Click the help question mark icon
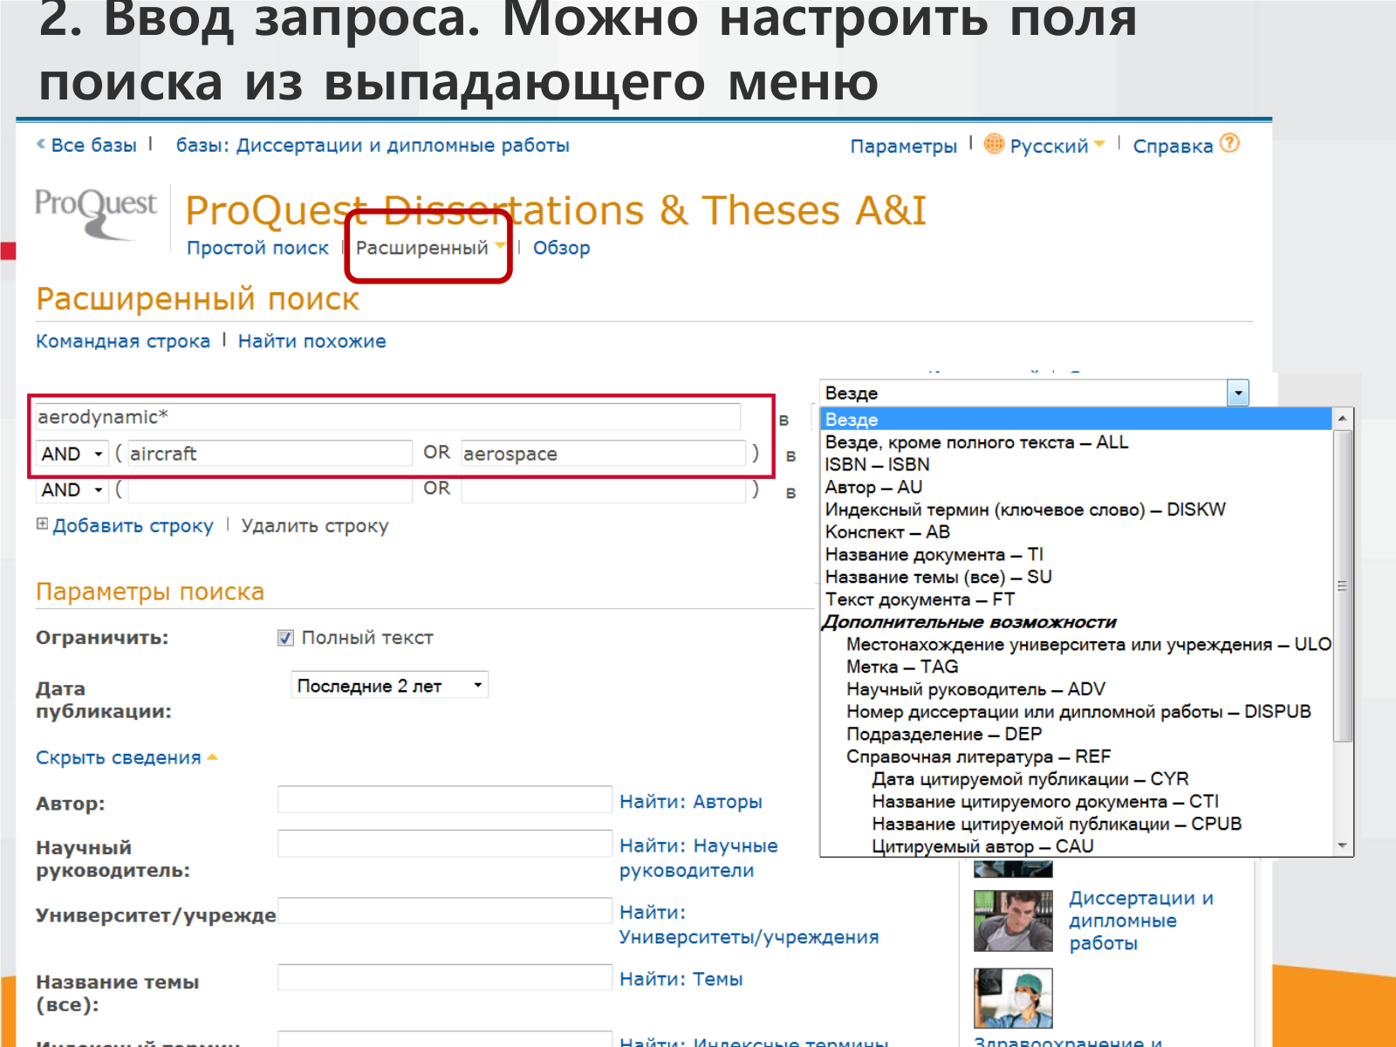This screenshot has height=1047, width=1396. pos(1229,143)
